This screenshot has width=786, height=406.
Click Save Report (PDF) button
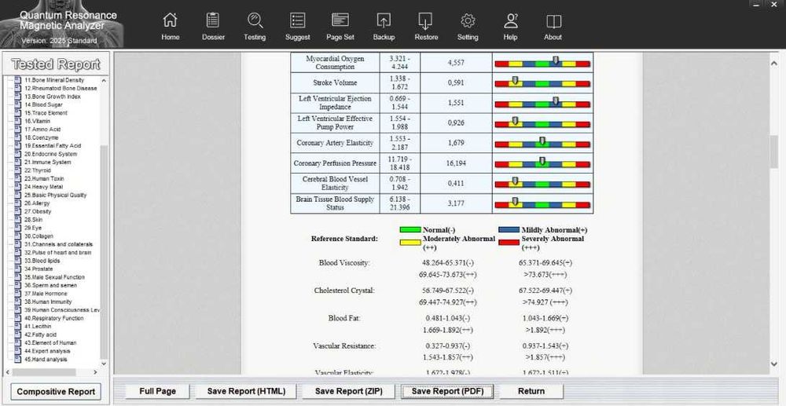point(447,391)
